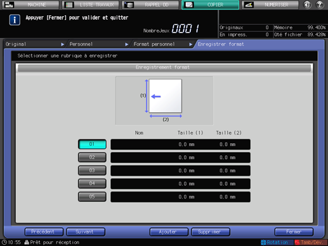Click the row 02 size entry field
This screenshot has height=246, width=328.
click(180, 157)
